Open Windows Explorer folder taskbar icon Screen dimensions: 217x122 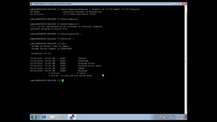click(x=53, y=117)
